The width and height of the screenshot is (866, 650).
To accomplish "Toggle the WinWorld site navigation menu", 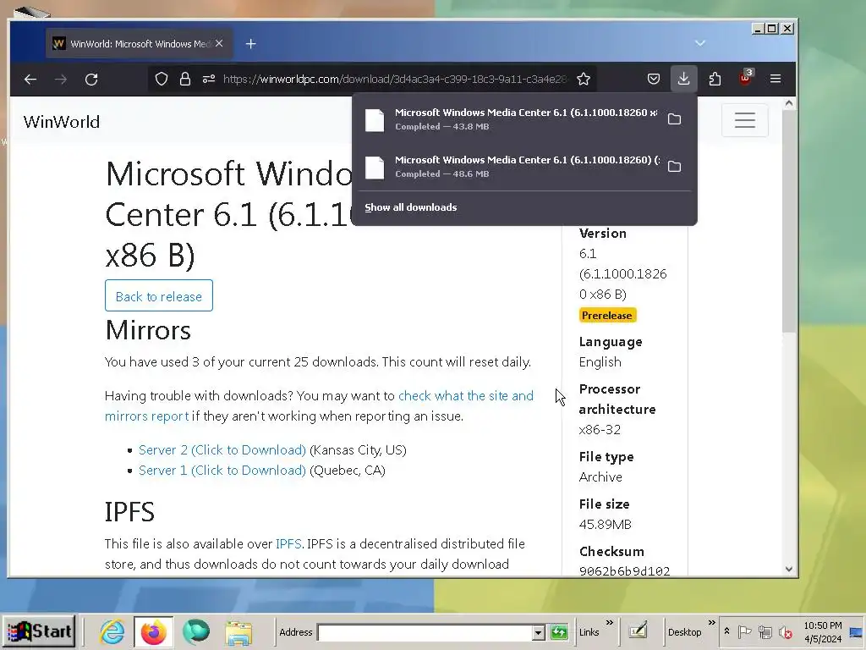I will point(744,120).
